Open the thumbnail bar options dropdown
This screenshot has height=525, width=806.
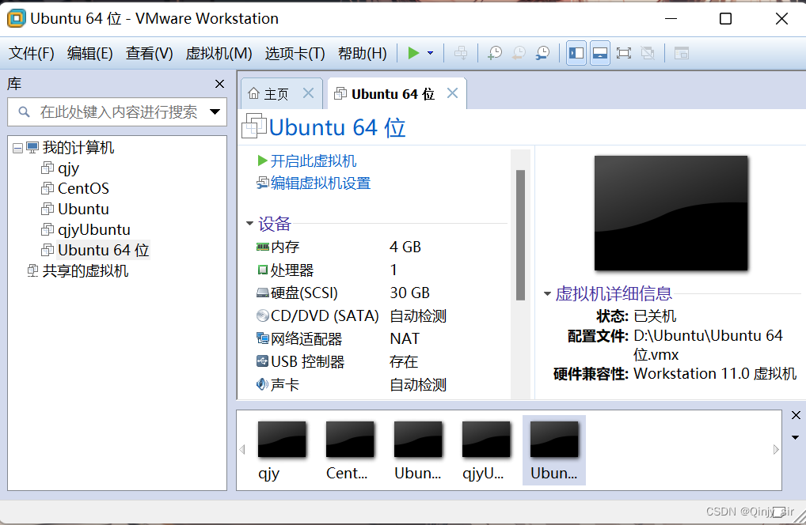pos(795,438)
